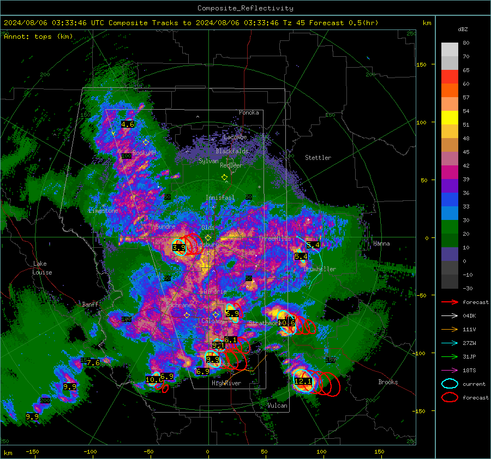Click the 'Calgary' city label

[x=213, y=321]
